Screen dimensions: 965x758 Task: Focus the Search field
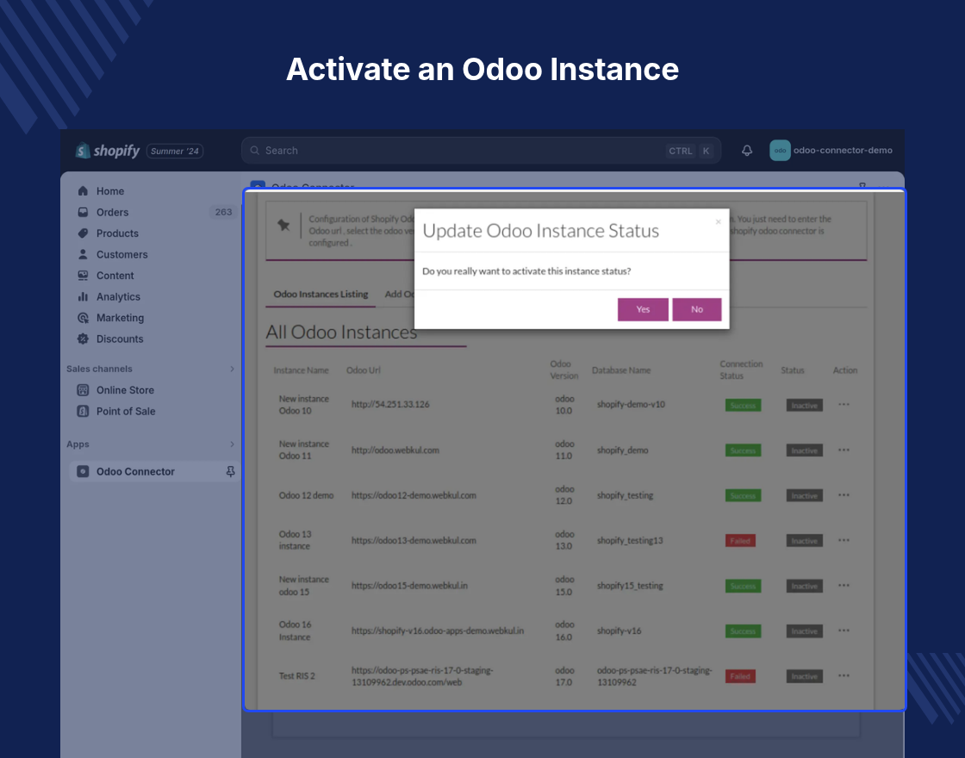pyautogui.click(x=481, y=151)
